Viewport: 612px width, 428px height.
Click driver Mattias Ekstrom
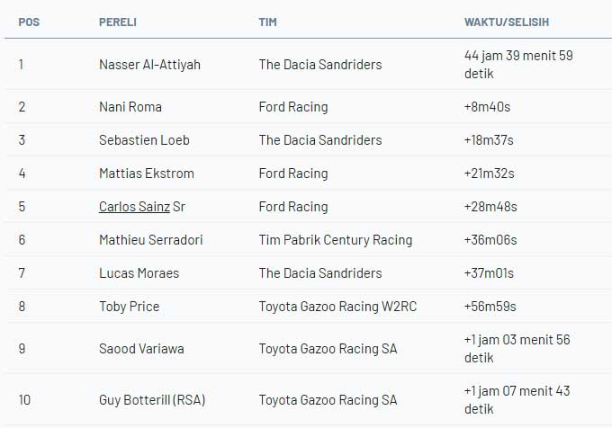(146, 174)
